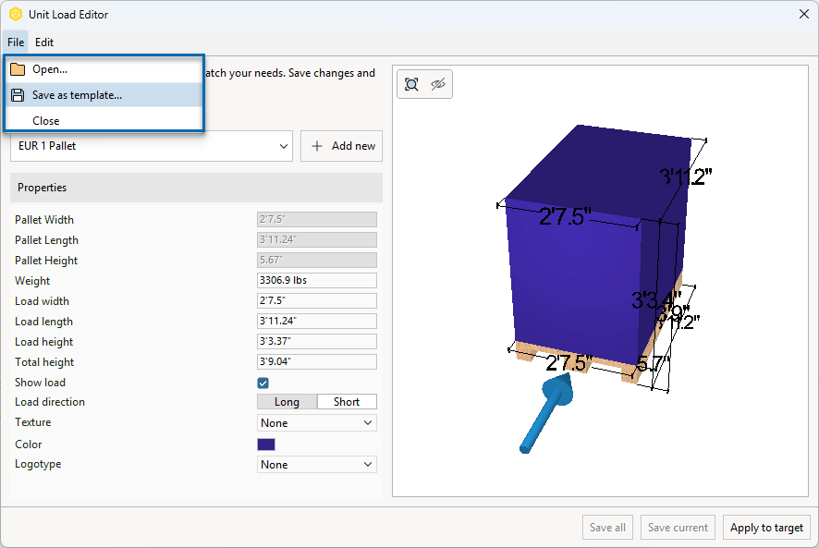Click the Total height input field
819x548 pixels.
point(316,361)
